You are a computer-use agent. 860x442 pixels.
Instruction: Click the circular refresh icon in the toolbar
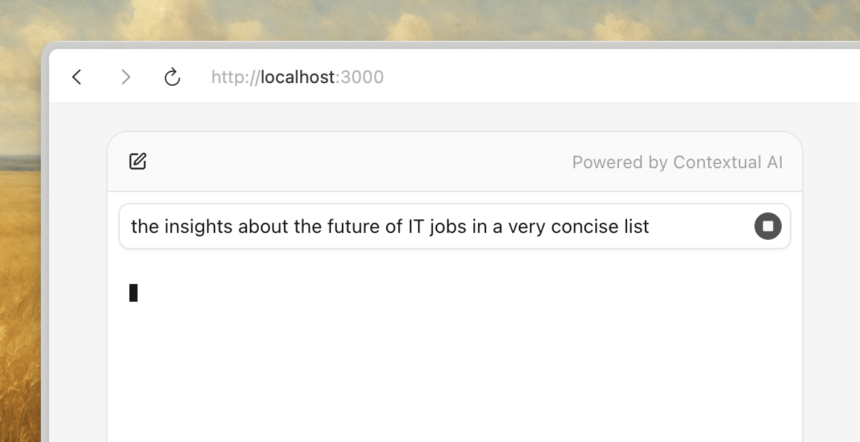172,77
